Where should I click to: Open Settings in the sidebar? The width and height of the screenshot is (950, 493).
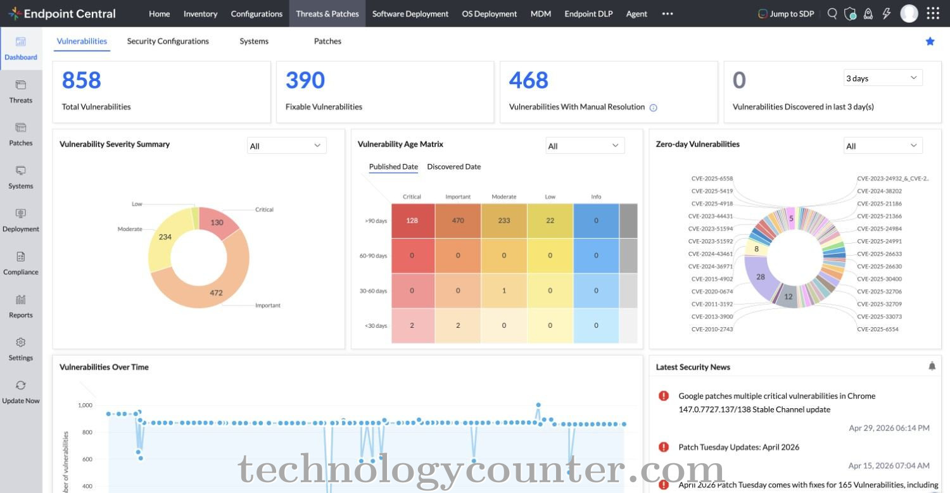[x=21, y=350]
